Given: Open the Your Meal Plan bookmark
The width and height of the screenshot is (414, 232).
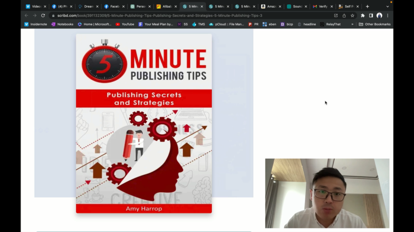Looking at the screenshot, I should tap(156, 24).
